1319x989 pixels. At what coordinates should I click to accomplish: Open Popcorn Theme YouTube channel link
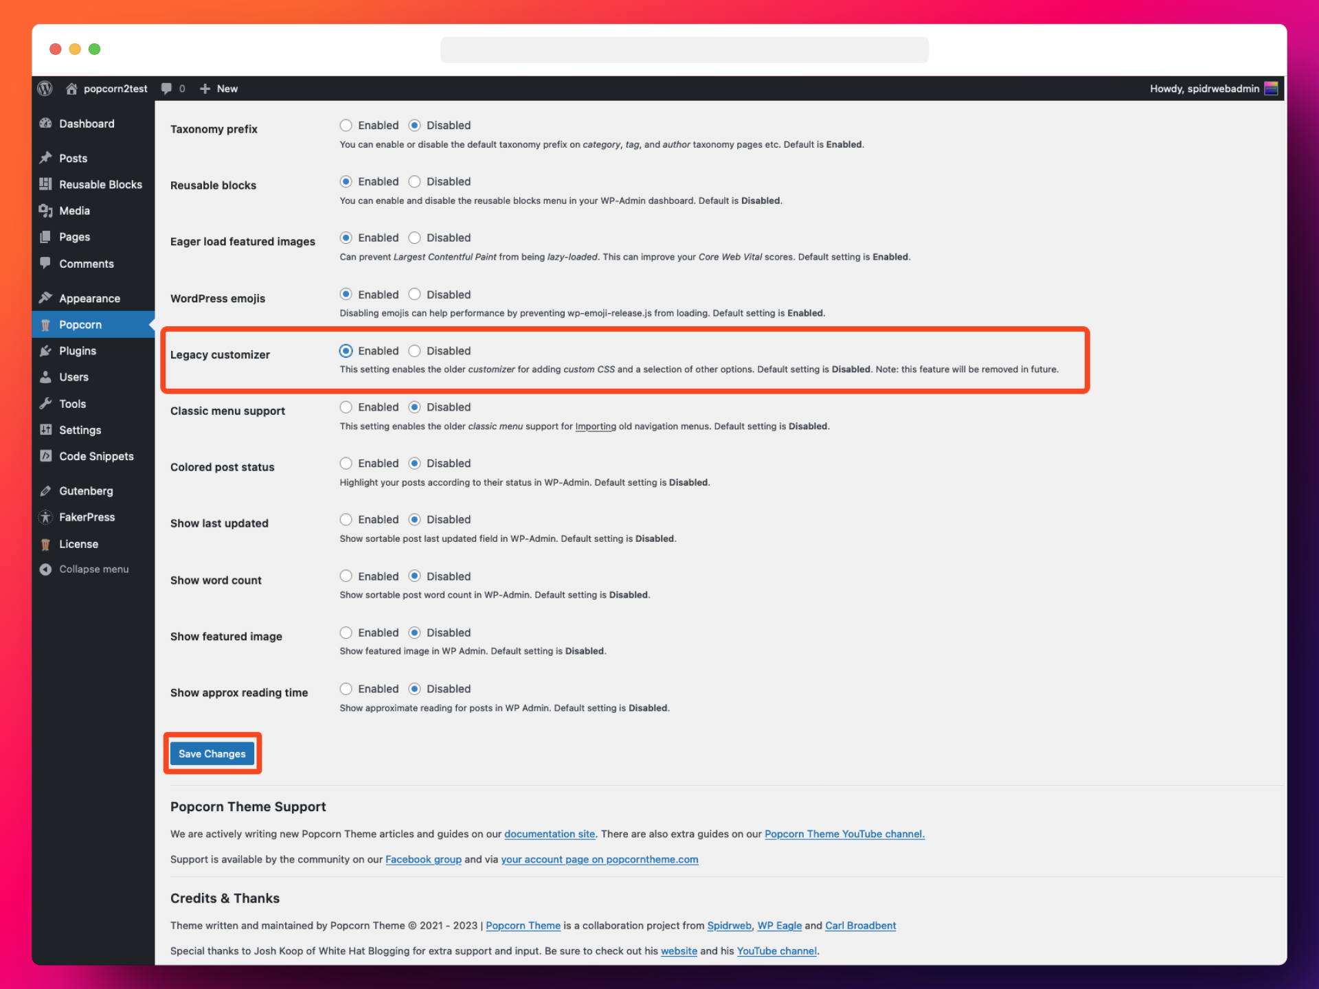(x=844, y=834)
